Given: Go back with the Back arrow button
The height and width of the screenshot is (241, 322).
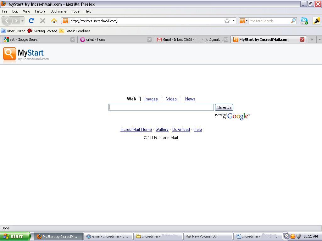Looking at the screenshot, I should (7, 21).
